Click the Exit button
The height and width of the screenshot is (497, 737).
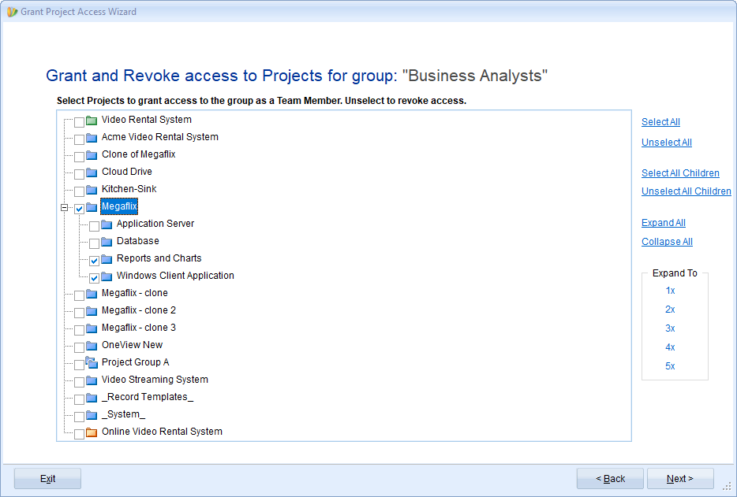pyautogui.click(x=47, y=479)
